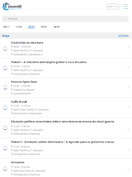Open the hamburger menu icon
This screenshot has width=132, height=177.
click(x=125, y=7)
